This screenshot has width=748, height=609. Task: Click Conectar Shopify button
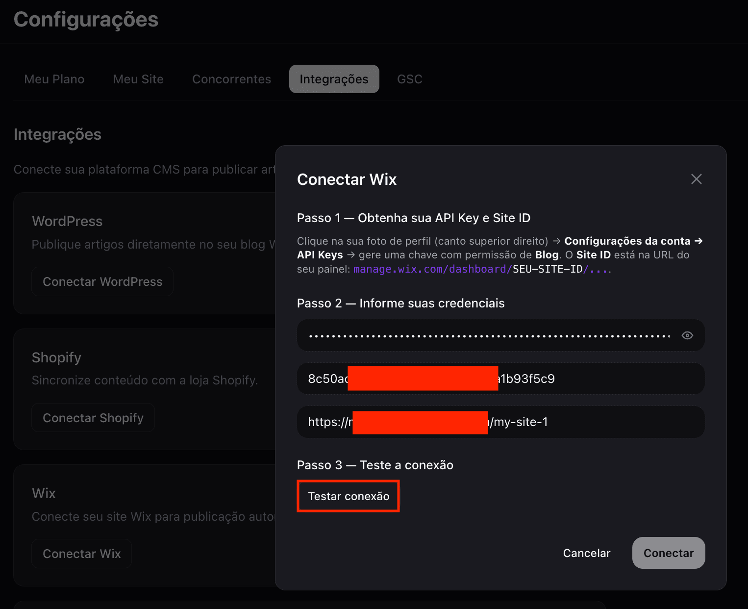click(93, 418)
